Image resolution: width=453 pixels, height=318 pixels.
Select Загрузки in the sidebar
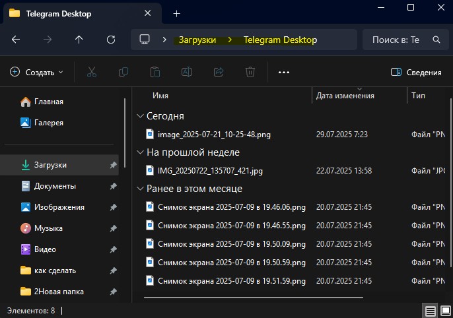pyautogui.click(x=59, y=165)
